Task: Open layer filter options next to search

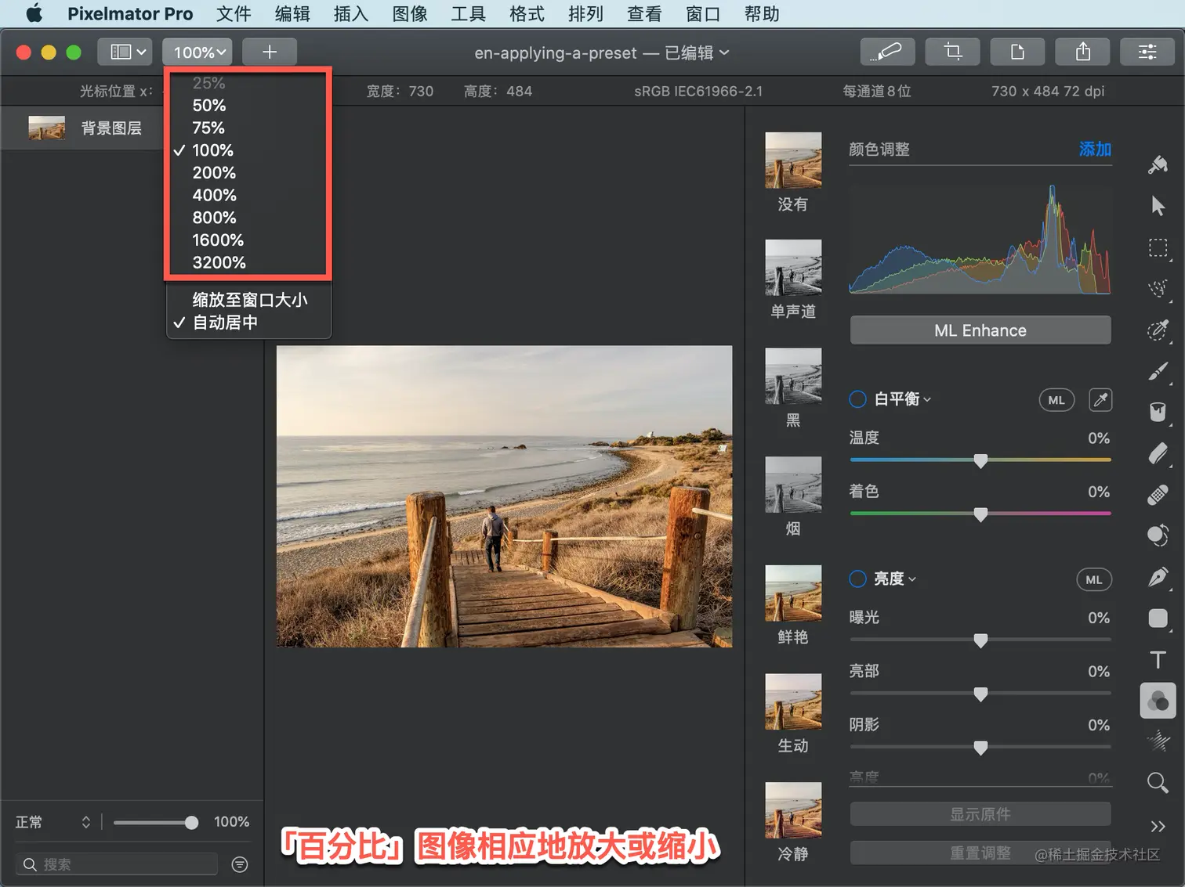Action: click(240, 864)
